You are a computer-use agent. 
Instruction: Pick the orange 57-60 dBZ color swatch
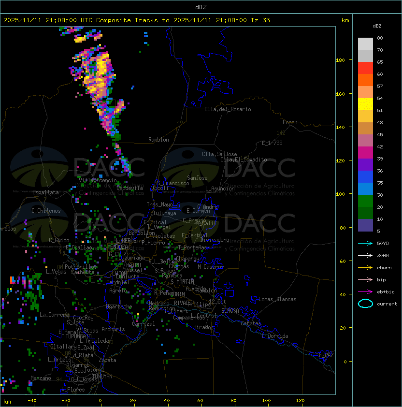[x=365, y=80]
